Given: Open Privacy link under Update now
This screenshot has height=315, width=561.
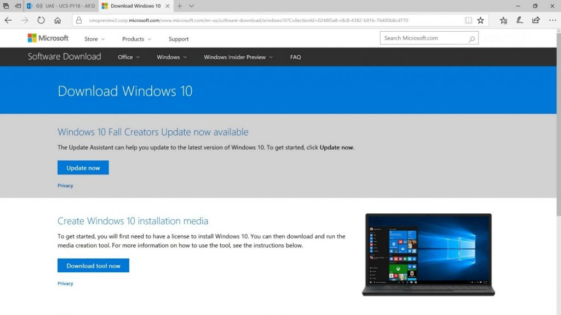Looking at the screenshot, I should point(65,186).
